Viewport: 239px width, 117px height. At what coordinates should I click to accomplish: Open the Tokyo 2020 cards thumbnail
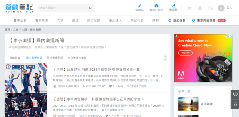[x=26, y=105]
